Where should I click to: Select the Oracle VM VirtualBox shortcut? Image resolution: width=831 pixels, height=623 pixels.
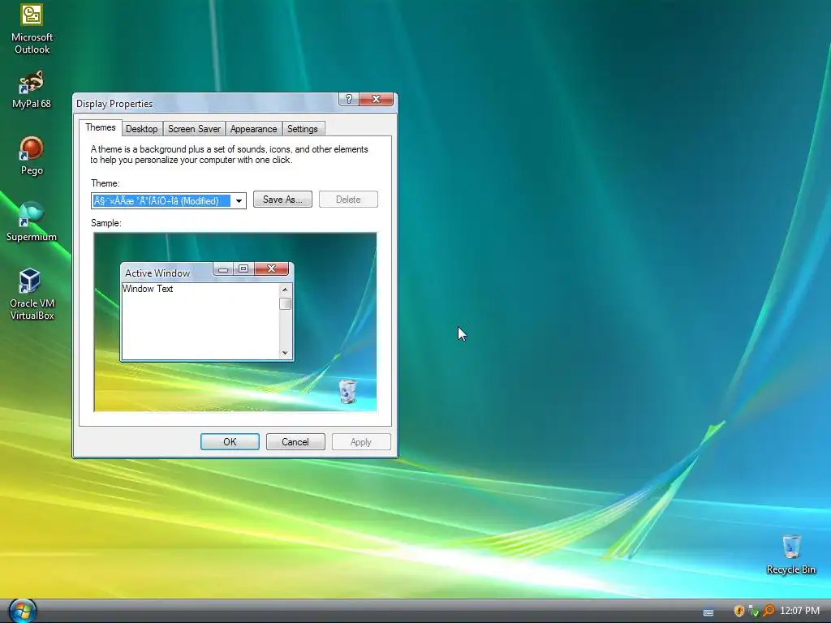click(32, 294)
